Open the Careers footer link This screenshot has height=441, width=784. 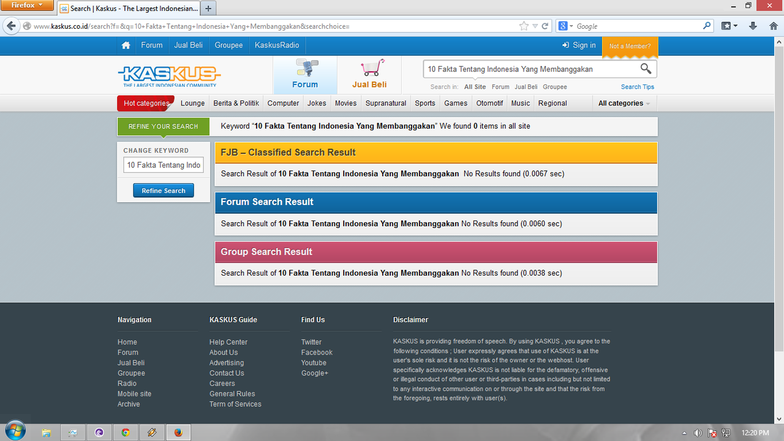222,383
